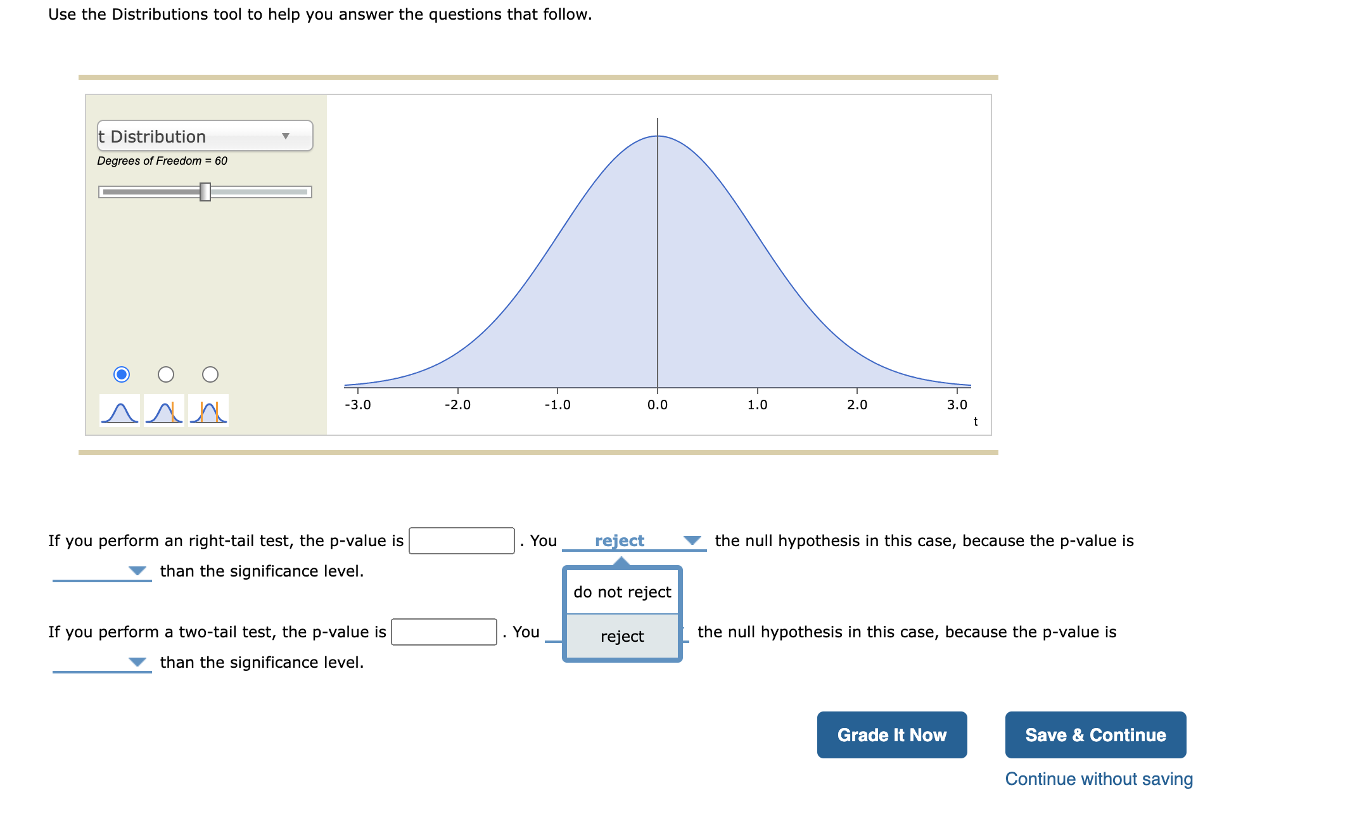Open the t Distribution selection dropdown
The width and height of the screenshot is (1350, 816).
[204, 135]
